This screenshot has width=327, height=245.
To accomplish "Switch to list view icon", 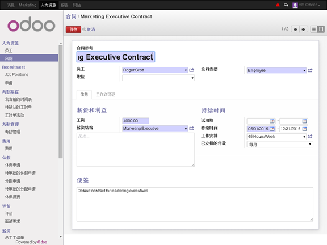I will [x=313, y=29].
